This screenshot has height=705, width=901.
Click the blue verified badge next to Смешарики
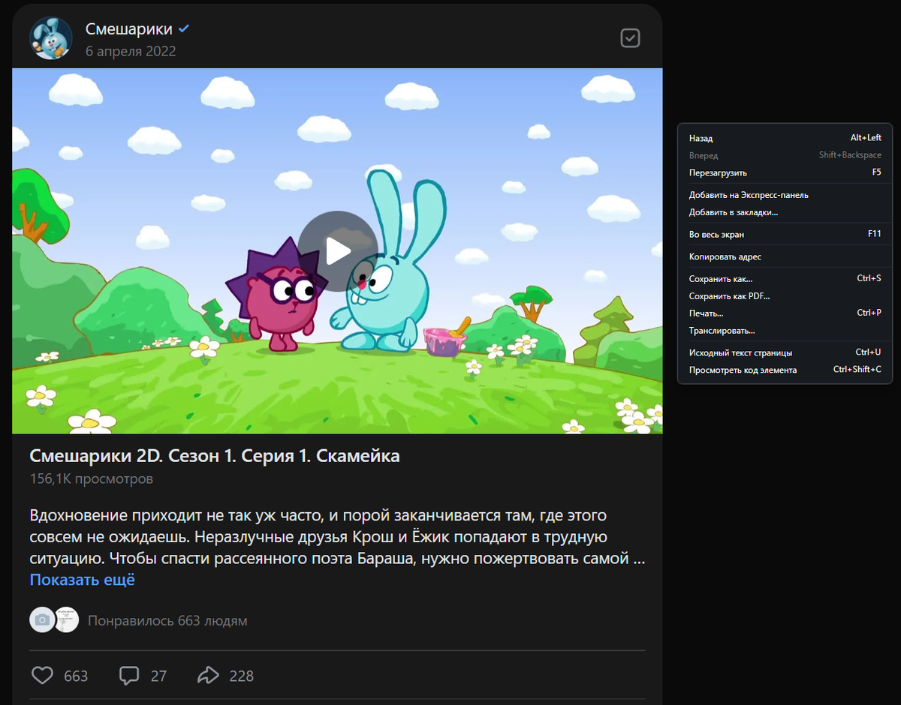pos(184,29)
